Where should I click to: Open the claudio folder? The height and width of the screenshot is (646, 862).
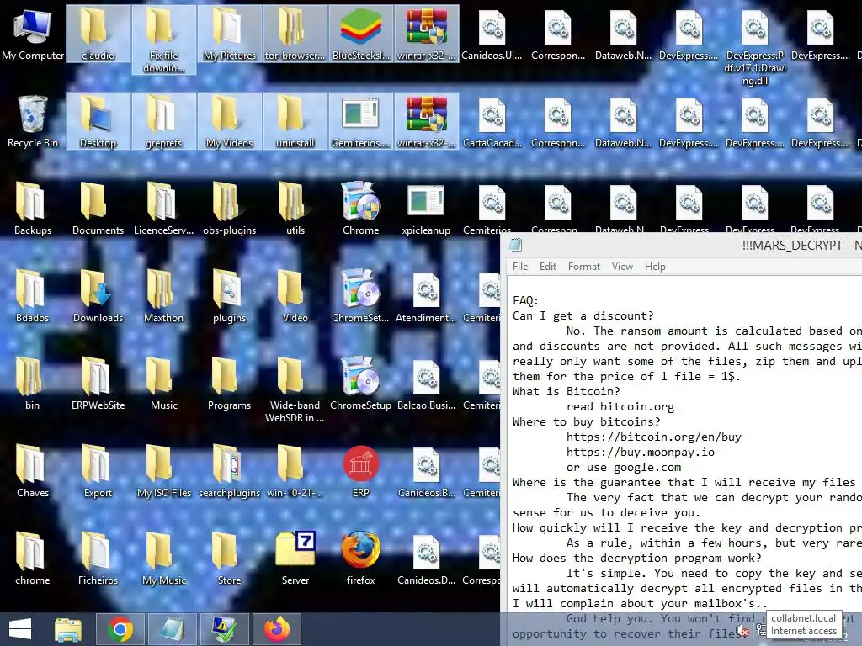coord(98,34)
